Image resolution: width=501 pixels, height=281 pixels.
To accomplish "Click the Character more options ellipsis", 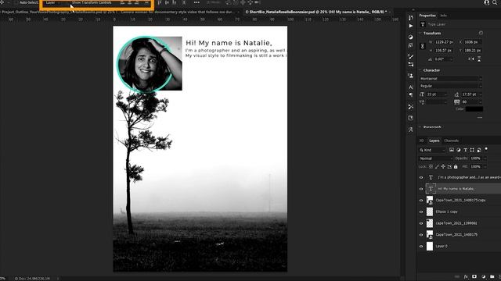I will tap(480, 118).
